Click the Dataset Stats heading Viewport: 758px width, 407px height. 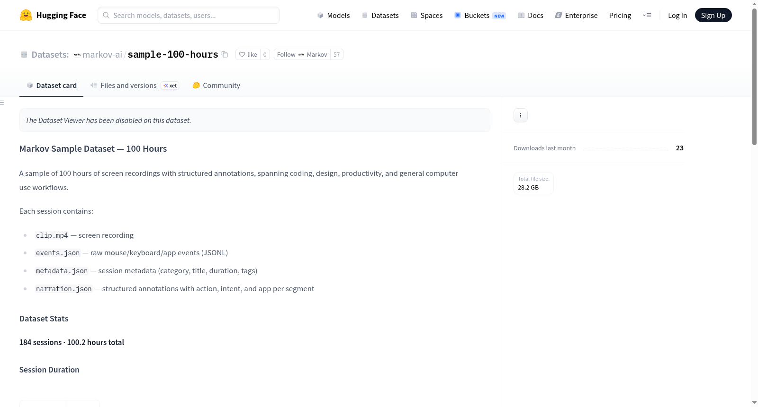point(44,319)
